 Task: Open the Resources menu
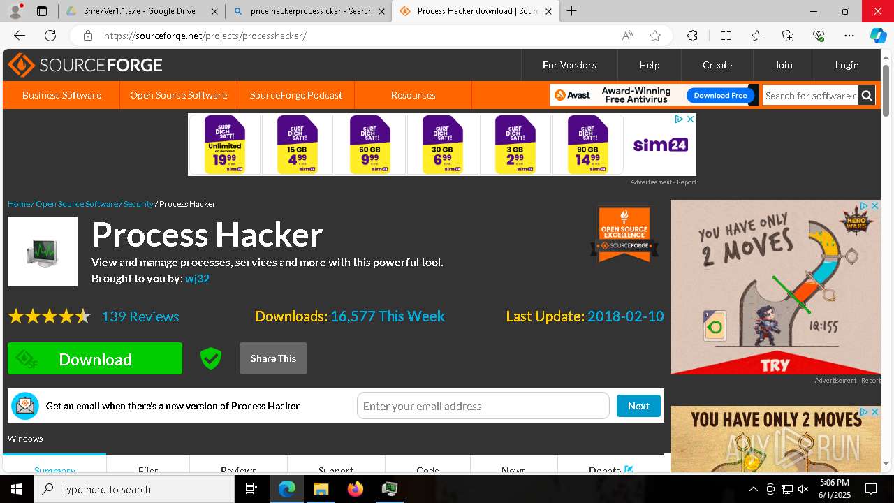(413, 95)
